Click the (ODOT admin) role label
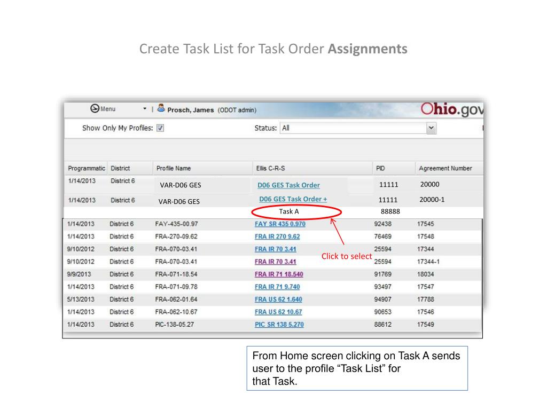 coord(237,110)
